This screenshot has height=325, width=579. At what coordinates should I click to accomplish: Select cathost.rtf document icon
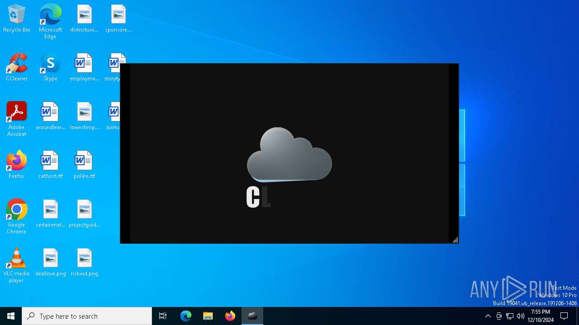pyautogui.click(x=50, y=165)
